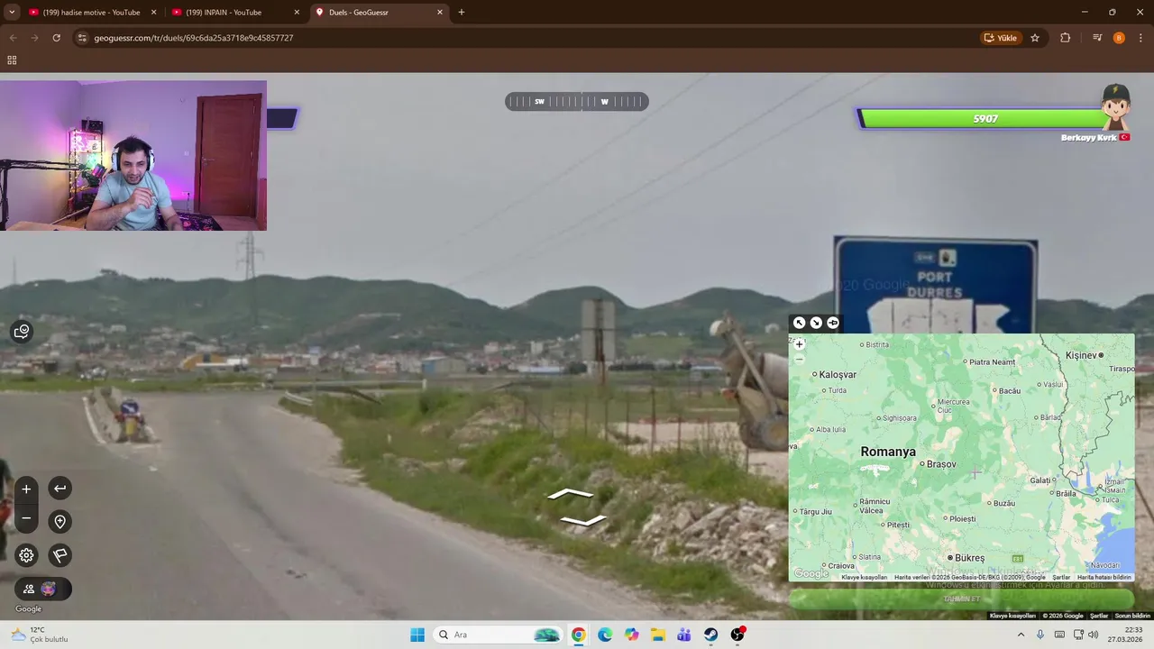Click the Yükle install app button
Viewport: 1154px width, 649px height.
1001,38
